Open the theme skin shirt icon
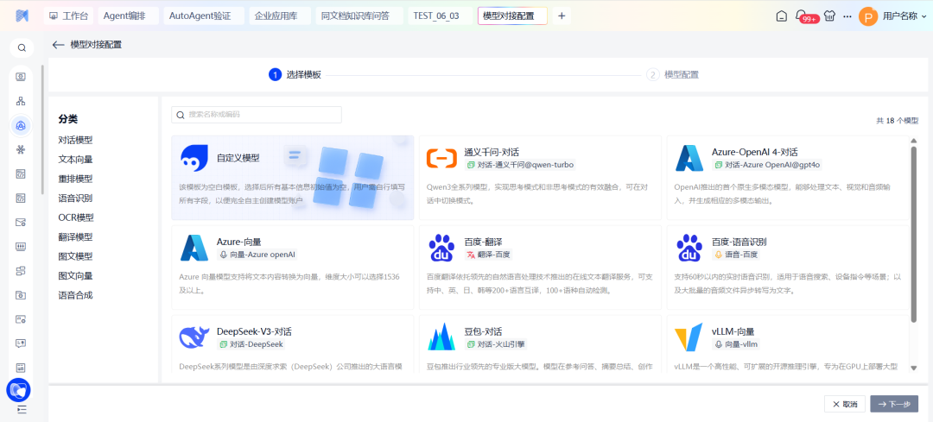 tap(830, 16)
